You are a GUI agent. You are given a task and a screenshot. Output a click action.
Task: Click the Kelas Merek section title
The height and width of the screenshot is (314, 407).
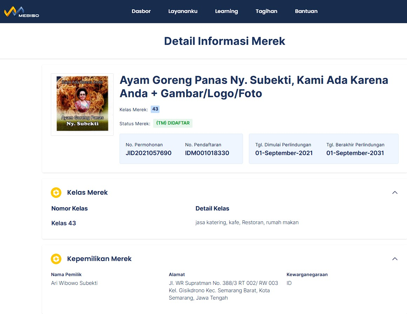pos(87,193)
